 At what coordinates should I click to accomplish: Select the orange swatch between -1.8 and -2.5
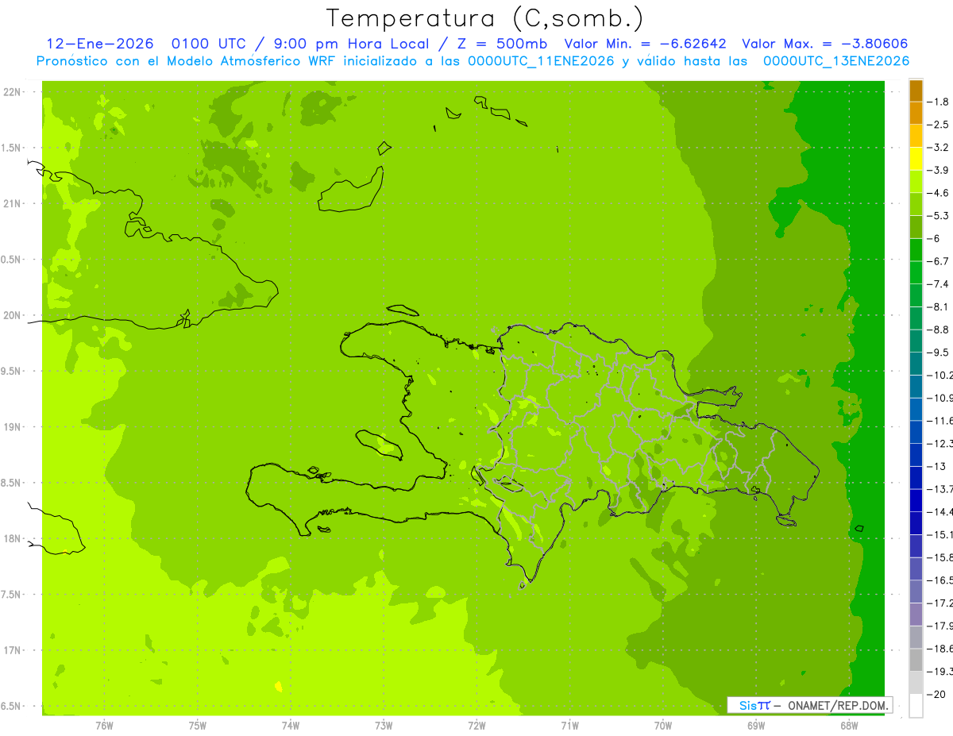pyautogui.click(x=916, y=114)
